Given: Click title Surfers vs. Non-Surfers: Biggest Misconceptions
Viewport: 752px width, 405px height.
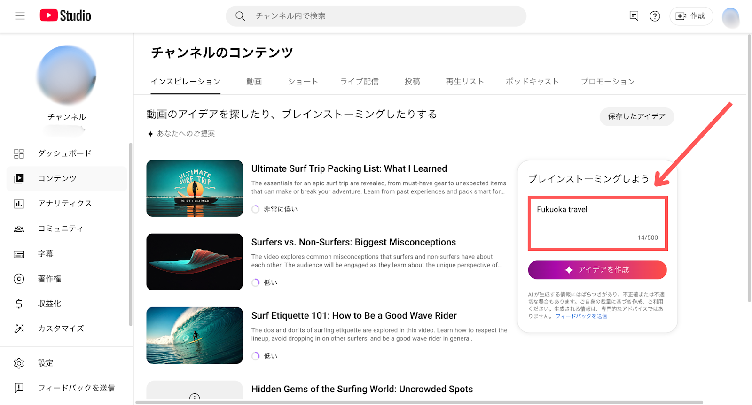Looking at the screenshot, I should click(353, 242).
